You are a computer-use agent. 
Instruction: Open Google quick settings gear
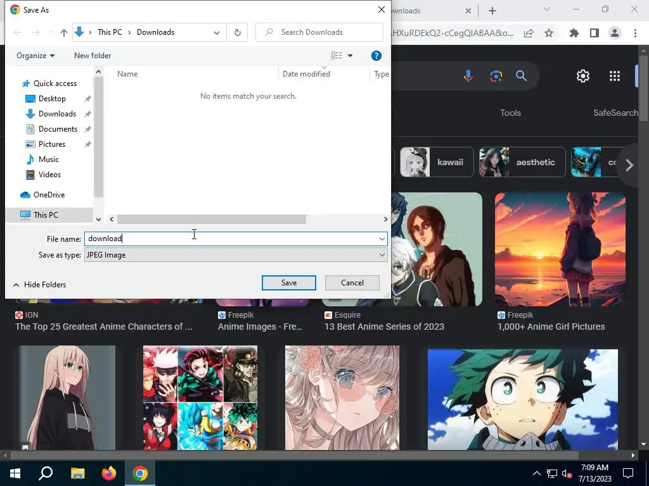click(x=583, y=76)
